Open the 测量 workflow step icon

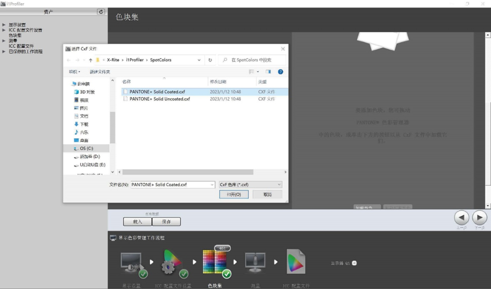[255, 262]
